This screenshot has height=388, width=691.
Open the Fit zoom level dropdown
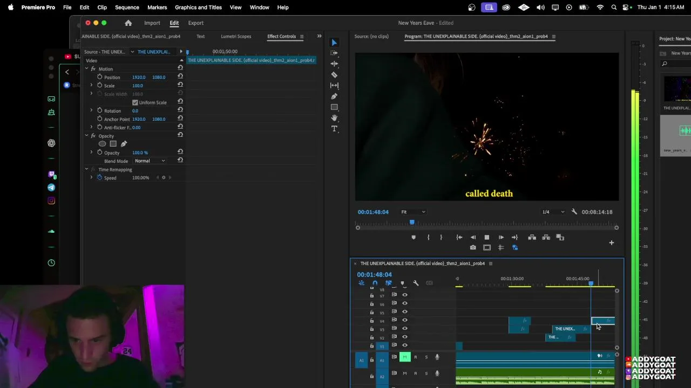[x=413, y=212]
